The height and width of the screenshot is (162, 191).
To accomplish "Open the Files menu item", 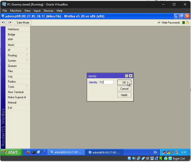I will pos(18,71).
